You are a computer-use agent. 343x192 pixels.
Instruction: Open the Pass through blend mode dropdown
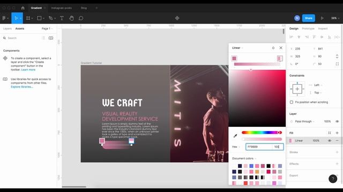tap(304, 121)
